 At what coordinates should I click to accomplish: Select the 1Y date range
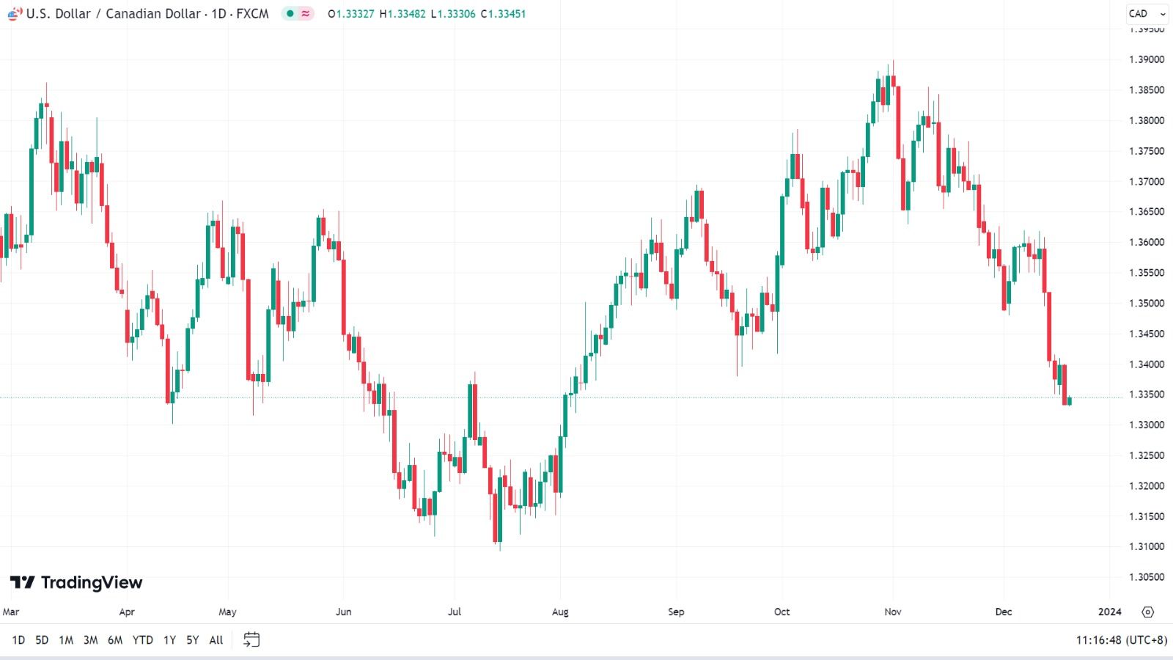(169, 640)
